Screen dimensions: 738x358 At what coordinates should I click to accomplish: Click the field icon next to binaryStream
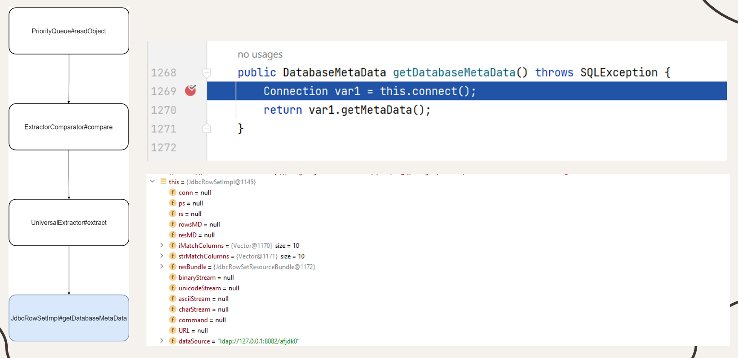click(x=173, y=278)
